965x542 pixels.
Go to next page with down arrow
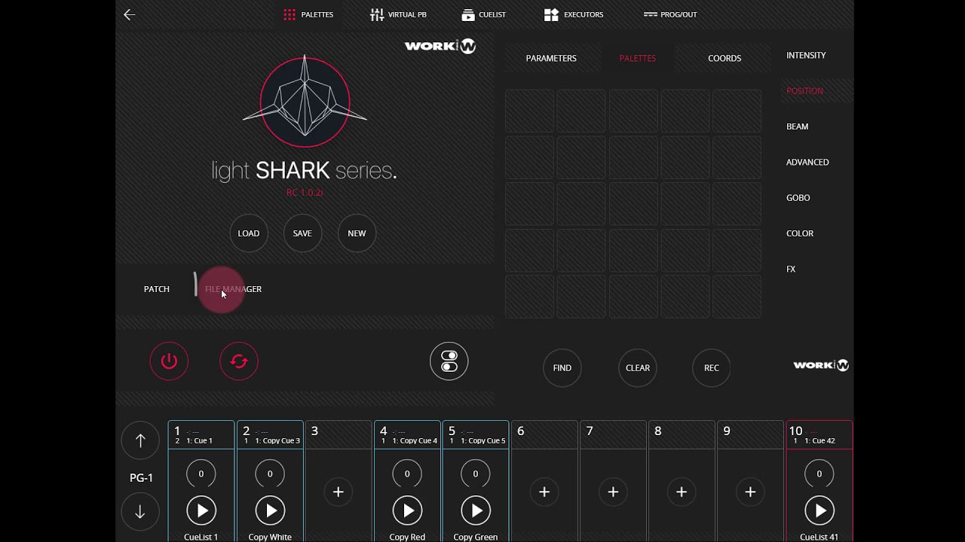tap(140, 512)
